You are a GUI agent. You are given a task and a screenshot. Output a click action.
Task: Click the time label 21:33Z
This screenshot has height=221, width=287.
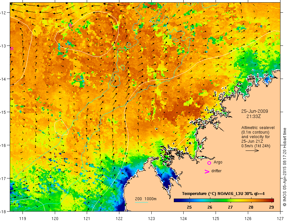[253, 116]
